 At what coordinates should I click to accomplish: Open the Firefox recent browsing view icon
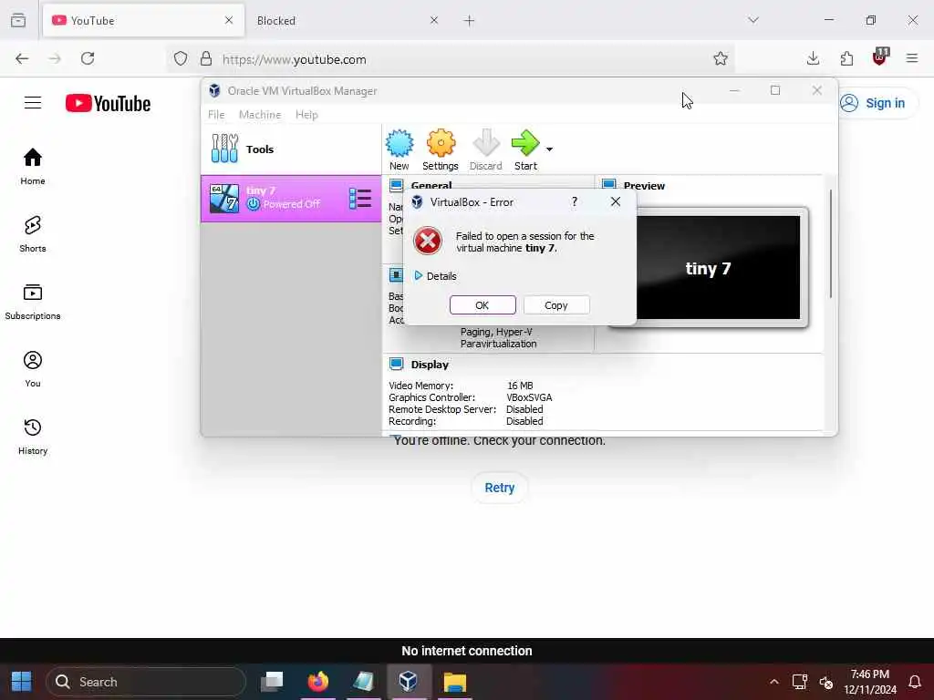click(18, 20)
